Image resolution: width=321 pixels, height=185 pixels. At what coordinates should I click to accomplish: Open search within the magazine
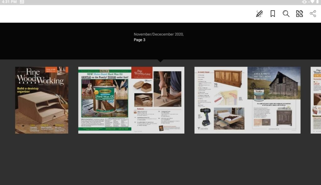tap(286, 13)
